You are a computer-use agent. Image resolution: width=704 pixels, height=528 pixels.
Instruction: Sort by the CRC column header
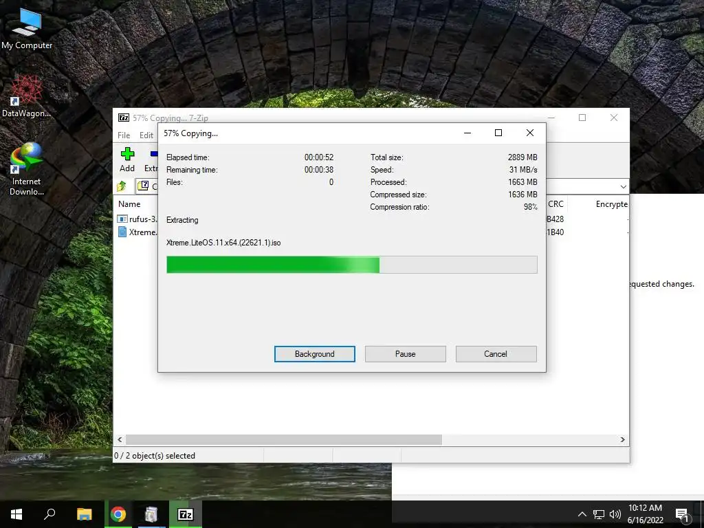coord(555,203)
